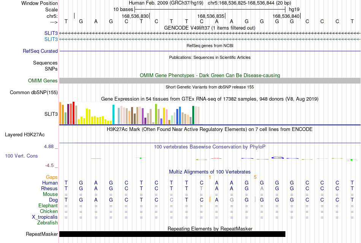Open the RefSeq Curated track label
The image size is (361, 243).
tap(40, 51)
